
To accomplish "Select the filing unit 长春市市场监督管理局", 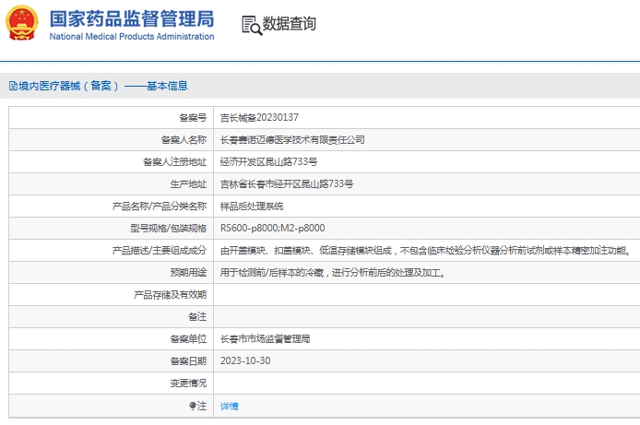I will [266, 339].
